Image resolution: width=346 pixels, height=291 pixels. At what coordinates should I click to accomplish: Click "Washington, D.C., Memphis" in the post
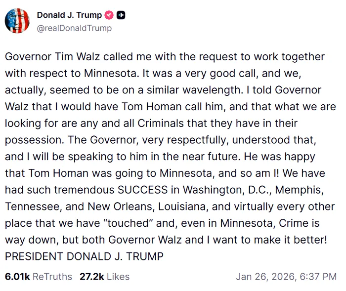coord(252,190)
